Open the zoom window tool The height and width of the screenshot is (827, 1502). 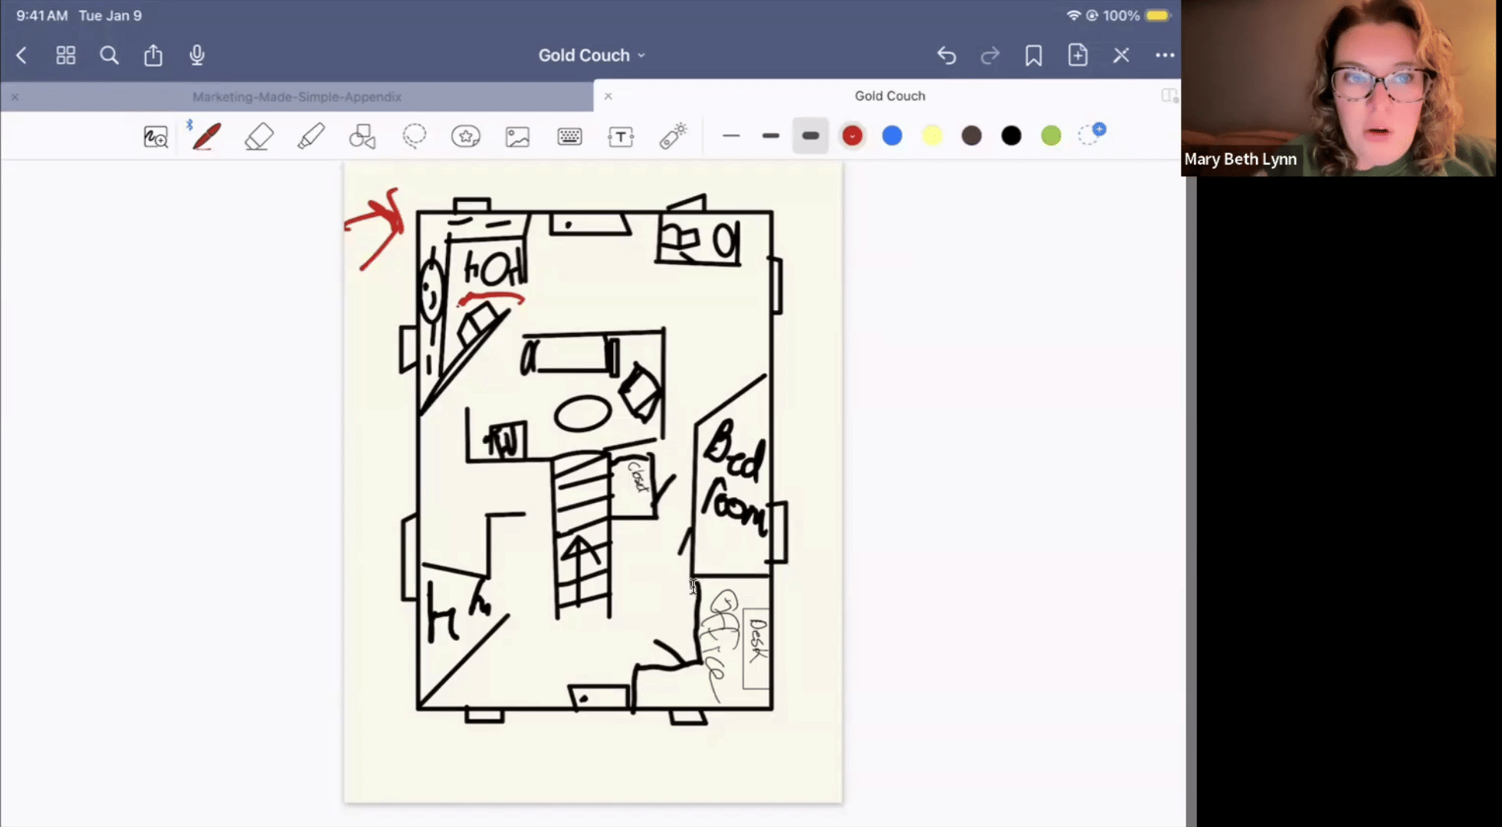click(x=156, y=137)
